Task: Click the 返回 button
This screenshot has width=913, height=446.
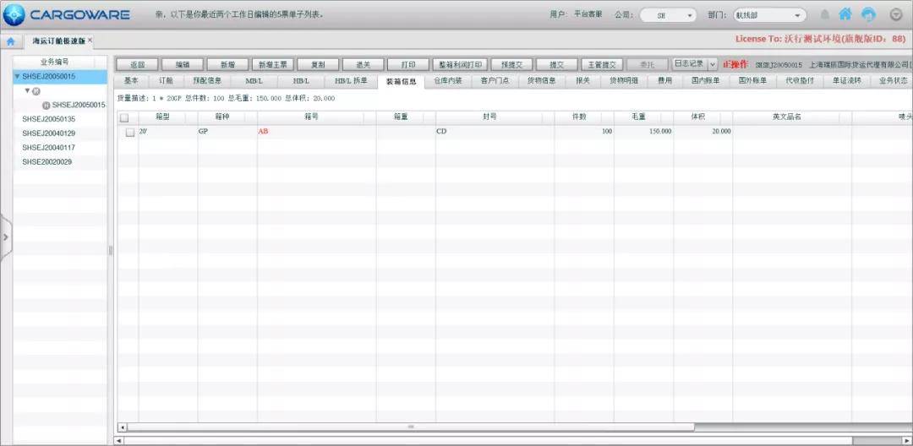Action: click(x=137, y=64)
